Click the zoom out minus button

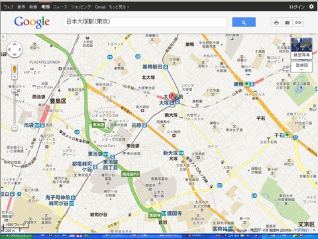pyautogui.click(x=15, y=127)
